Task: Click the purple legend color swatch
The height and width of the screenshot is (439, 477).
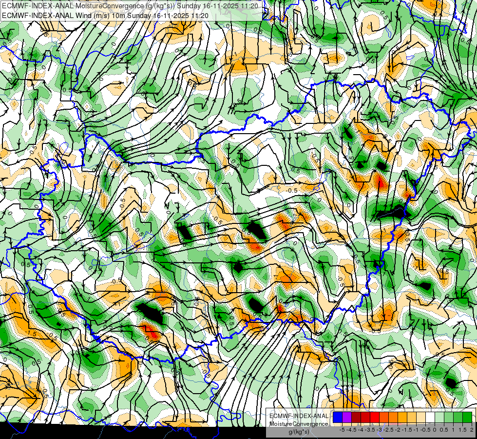Action: 347,417
